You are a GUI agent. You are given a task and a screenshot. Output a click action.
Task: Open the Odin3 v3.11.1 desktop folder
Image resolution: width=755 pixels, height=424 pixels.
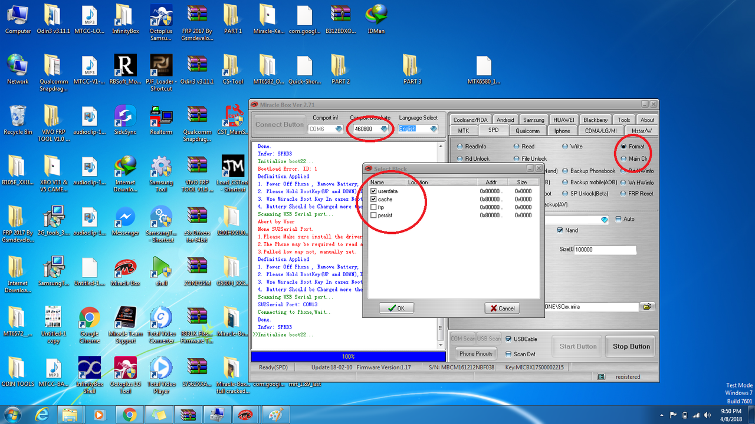click(52, 19)
